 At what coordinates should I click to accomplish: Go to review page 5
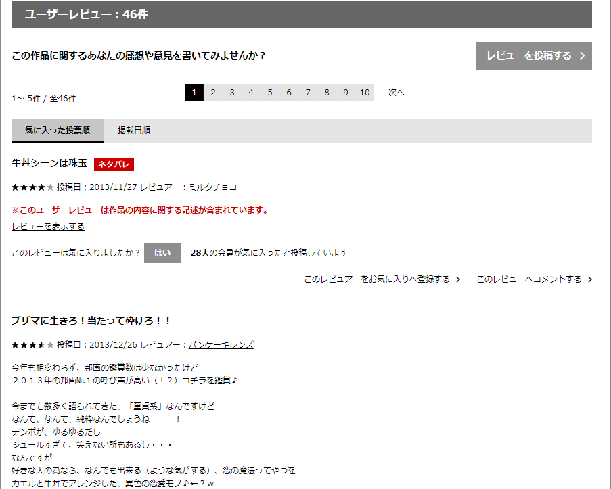click(x=270, y=93)
